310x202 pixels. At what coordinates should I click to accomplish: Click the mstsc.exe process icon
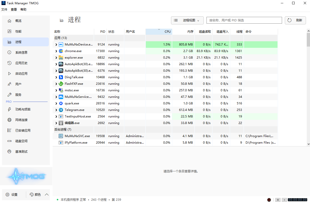point(61,90)
